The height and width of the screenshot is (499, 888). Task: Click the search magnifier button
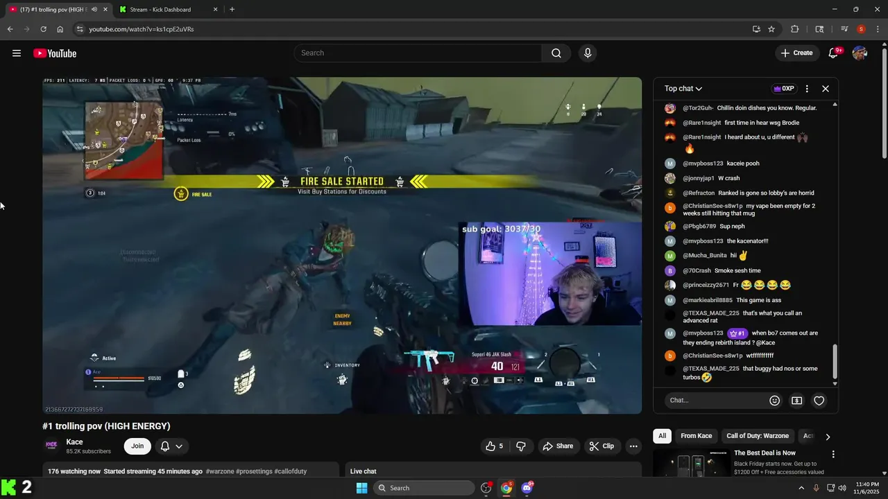556,53
